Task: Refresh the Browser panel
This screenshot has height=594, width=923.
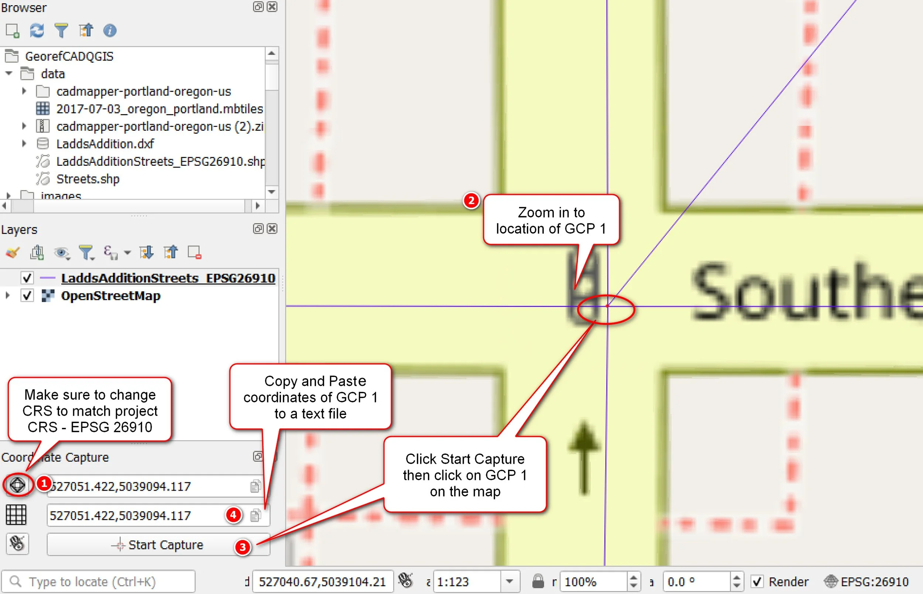Action: (x=37, y=31)
